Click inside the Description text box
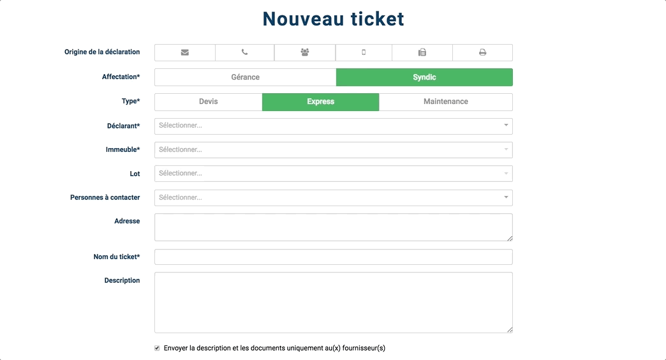This screenshot has height=360, width=666. [x=333, y=303]
